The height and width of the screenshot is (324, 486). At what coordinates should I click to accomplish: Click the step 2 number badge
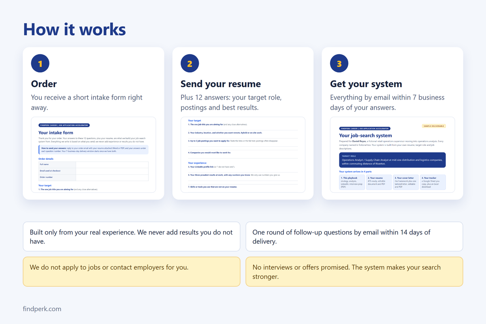190,63
